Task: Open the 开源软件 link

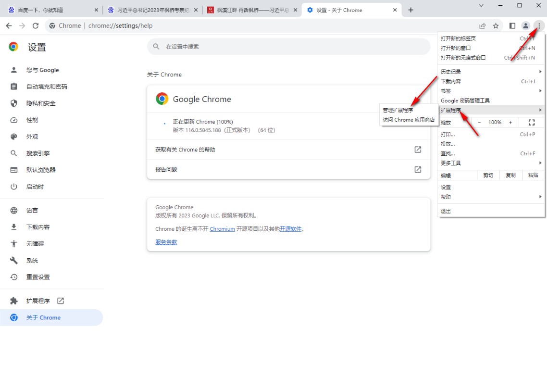Action: pos(291,229)
